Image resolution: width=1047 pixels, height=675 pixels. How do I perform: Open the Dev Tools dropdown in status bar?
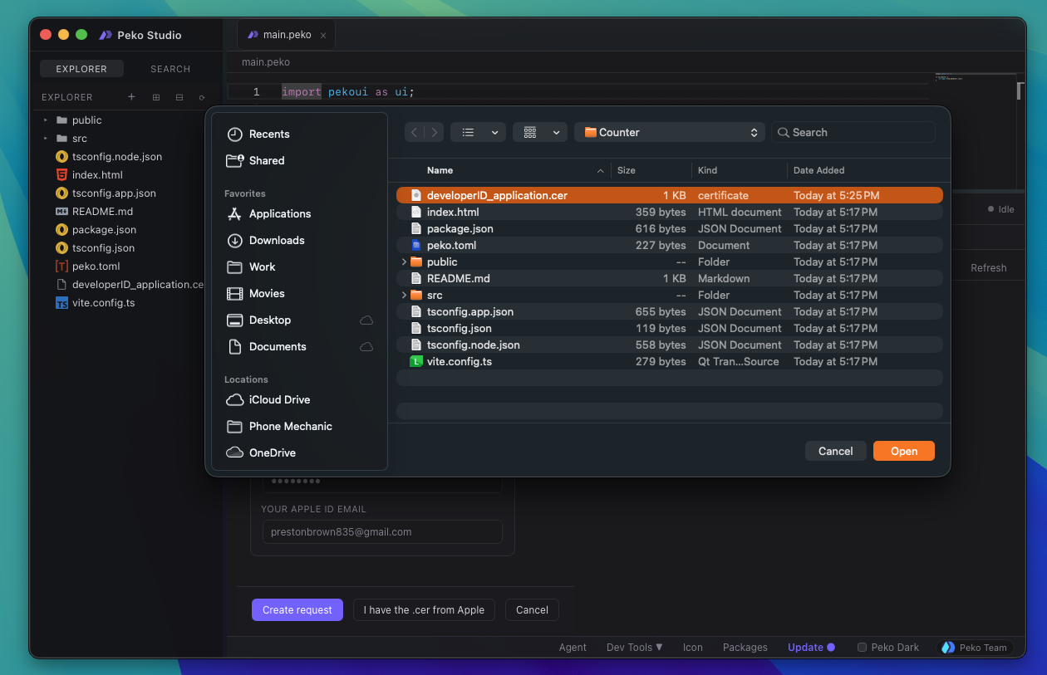[x=635, y=648]
